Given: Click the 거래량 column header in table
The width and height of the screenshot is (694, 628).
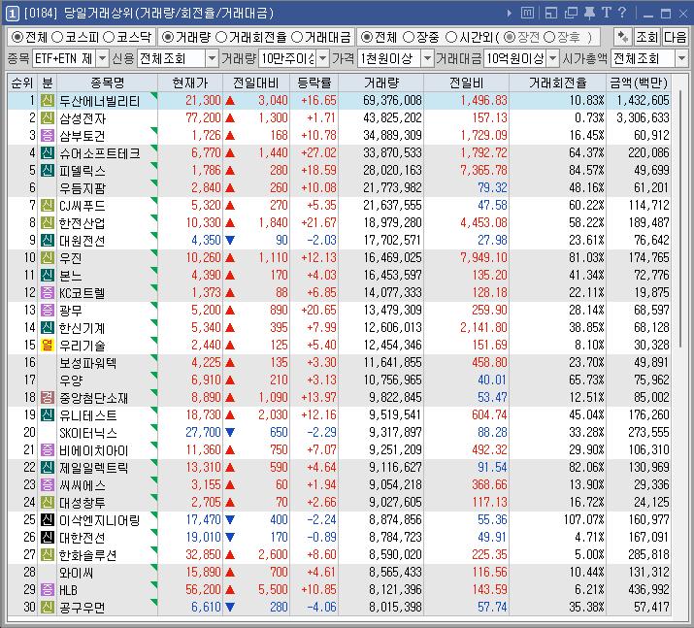Looking at the screenshot, I should [381, 83].
